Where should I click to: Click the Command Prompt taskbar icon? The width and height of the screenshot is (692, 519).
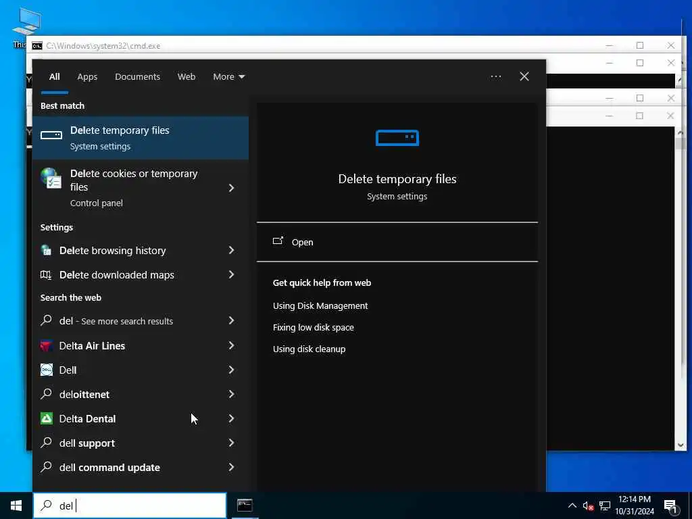245,505
